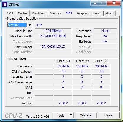
Task: Click the CPU-Z app icon in title bar
Action: pyautogui.click(x=5, y=4)
